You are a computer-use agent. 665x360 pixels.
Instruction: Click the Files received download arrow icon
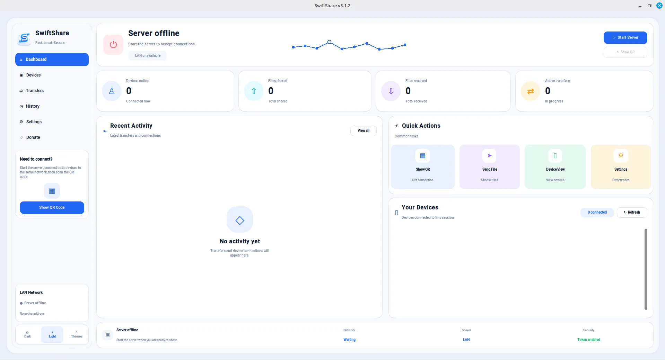pos(391,91)
